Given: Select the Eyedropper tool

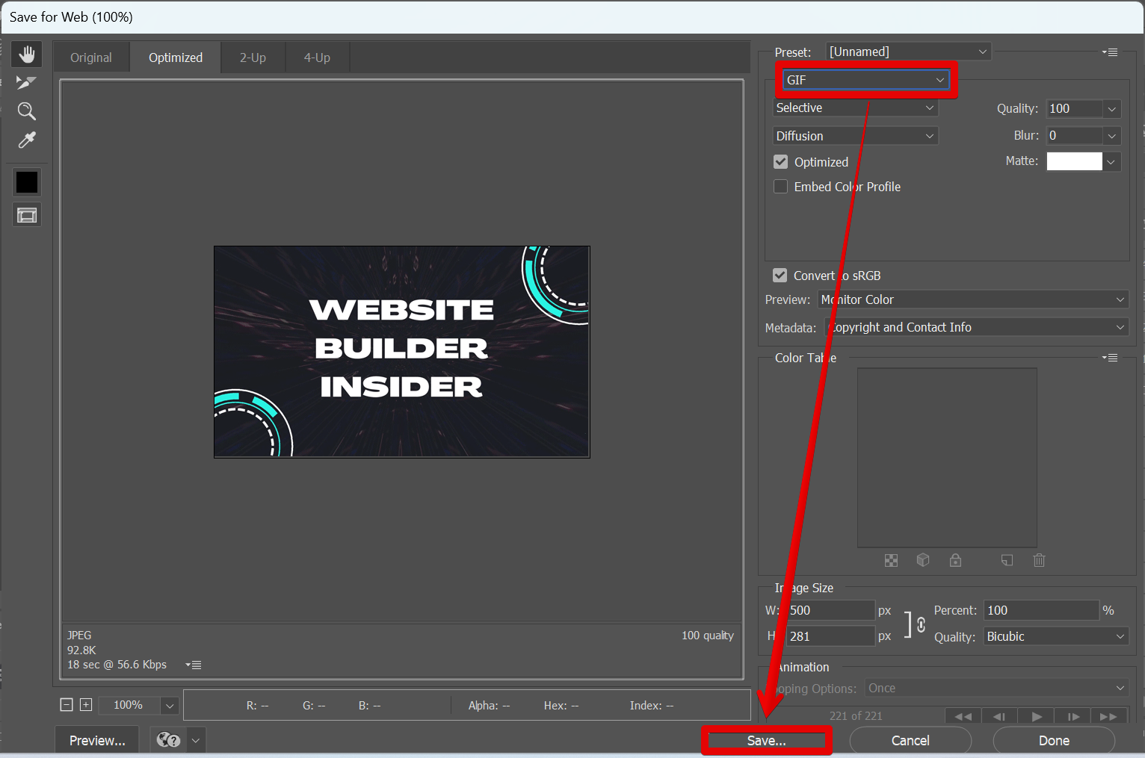Looking at the screenshot, I should click(x=27, y=140).
